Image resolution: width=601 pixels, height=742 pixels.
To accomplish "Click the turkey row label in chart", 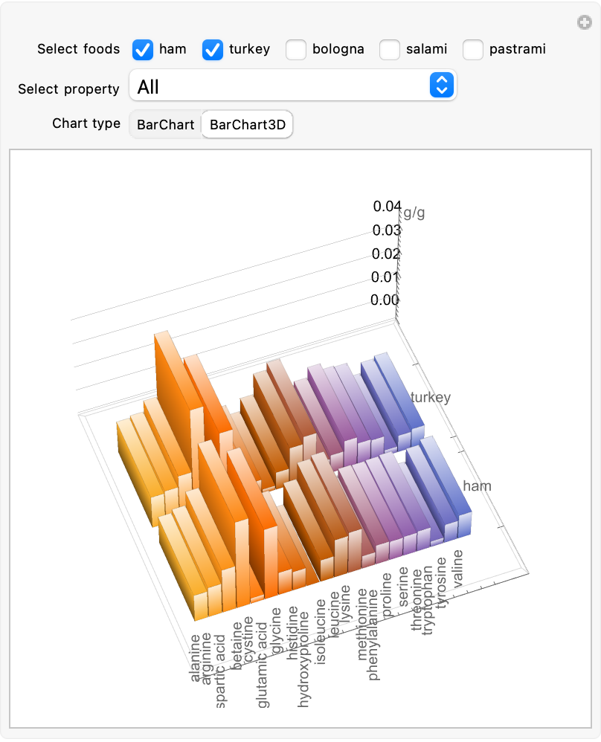I will click(x=430, y=398).
